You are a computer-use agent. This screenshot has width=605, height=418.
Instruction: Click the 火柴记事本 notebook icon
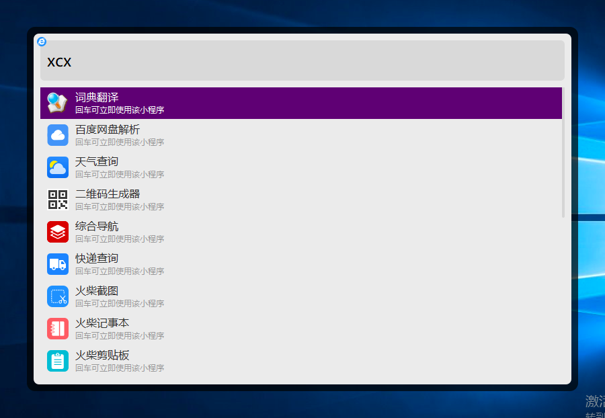[58, 329]
